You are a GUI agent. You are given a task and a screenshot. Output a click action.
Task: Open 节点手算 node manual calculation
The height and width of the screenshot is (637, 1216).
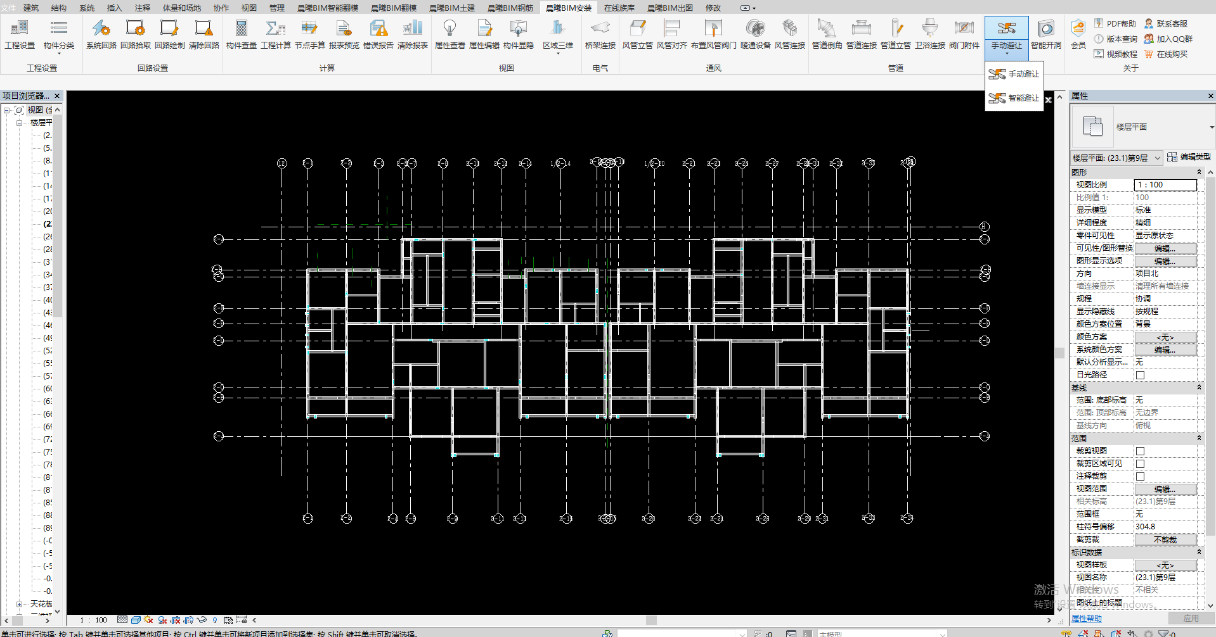[310, 35]
